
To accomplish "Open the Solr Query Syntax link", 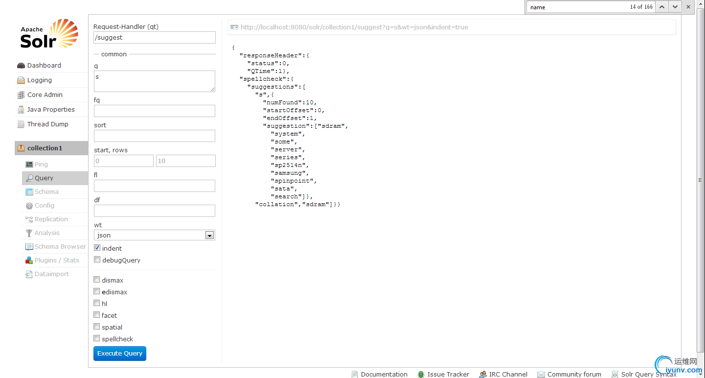I will point(649,375).
